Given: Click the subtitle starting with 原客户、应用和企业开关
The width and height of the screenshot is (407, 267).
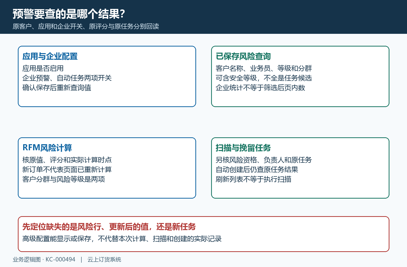Looking at the screenshot, I should tap(86, 26).
